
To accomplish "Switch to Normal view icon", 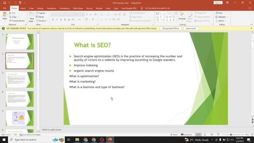I will coord(198,135).
